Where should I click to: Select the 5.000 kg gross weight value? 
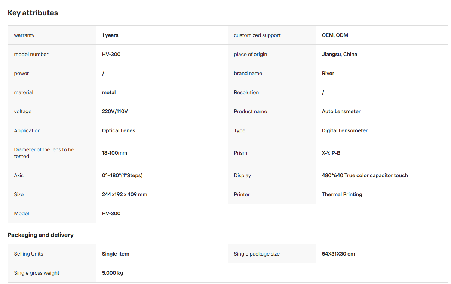[113, 273]
